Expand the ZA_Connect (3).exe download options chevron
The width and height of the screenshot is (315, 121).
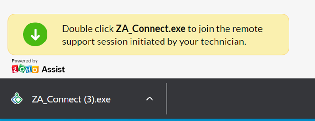click(150, 98)
